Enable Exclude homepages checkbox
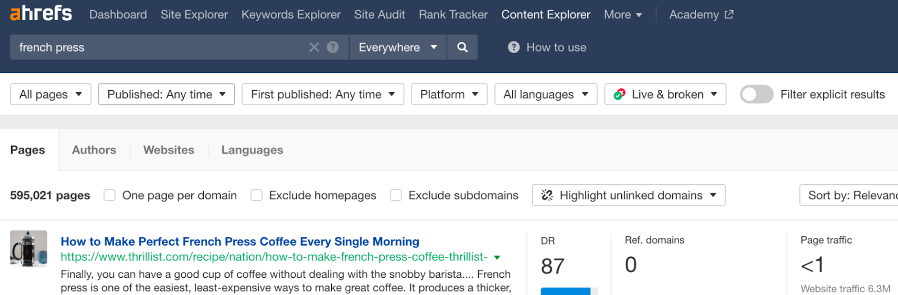This screenshot has height=295, width=898. [x=256, y=195]
